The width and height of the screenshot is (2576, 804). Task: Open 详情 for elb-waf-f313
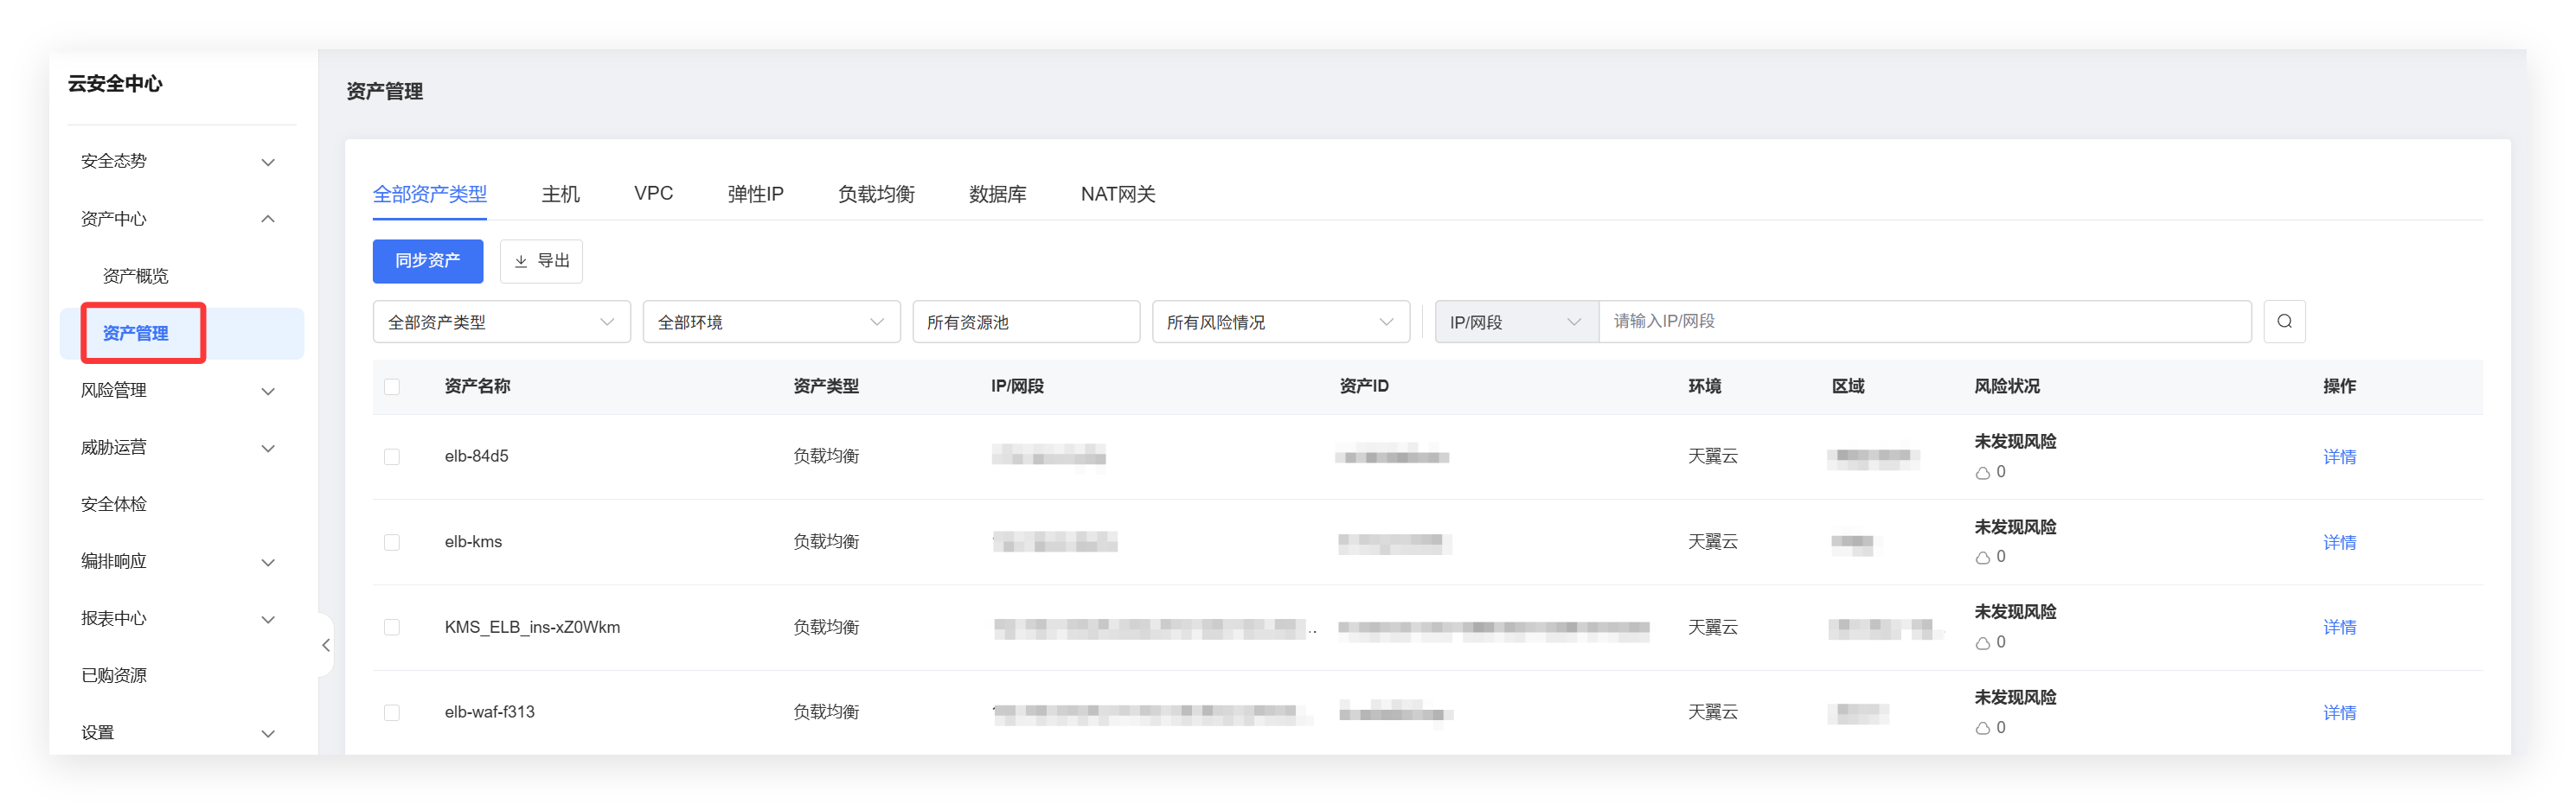[2339, 713]
